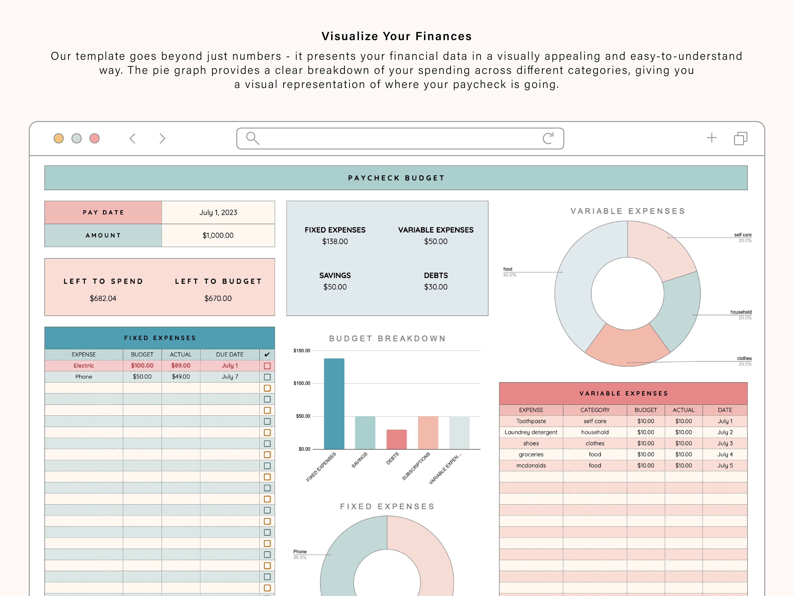Screen dimensions: 794x596
Task: Select the Amount cell showing $1,000.00
Action: [x=218, y=235]
